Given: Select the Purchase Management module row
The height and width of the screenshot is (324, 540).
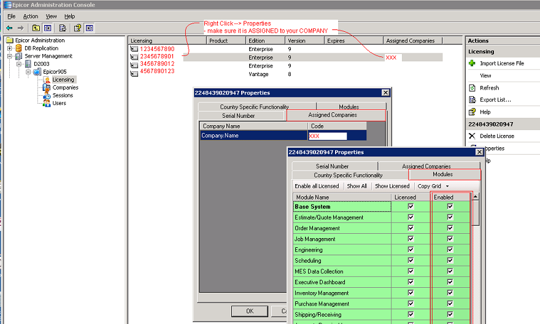Looking at the screenshot, I should click(382, 304).
